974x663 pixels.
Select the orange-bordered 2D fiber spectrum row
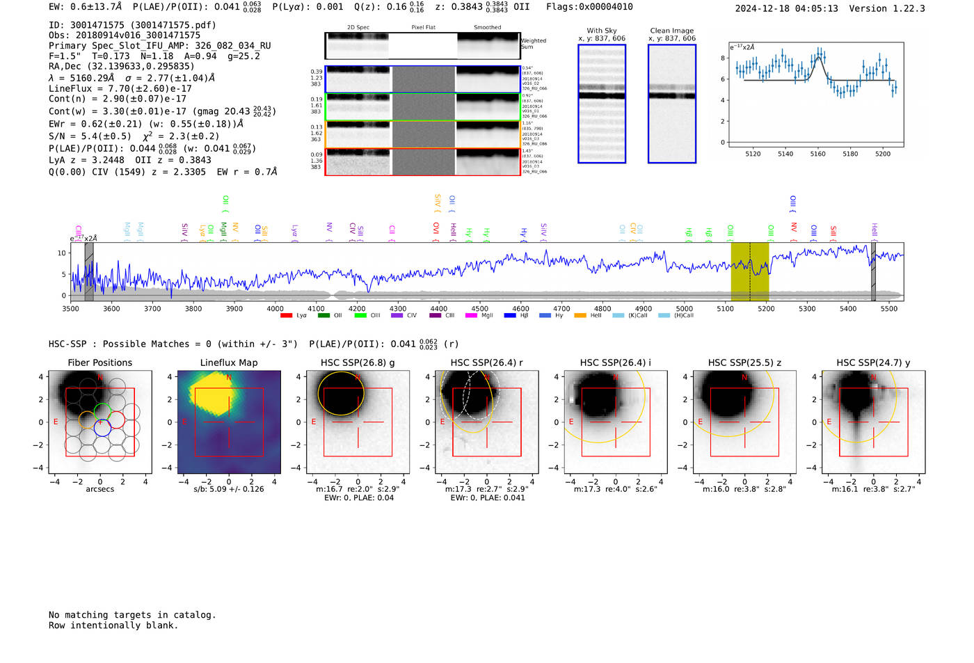click(x=423, y=134)
